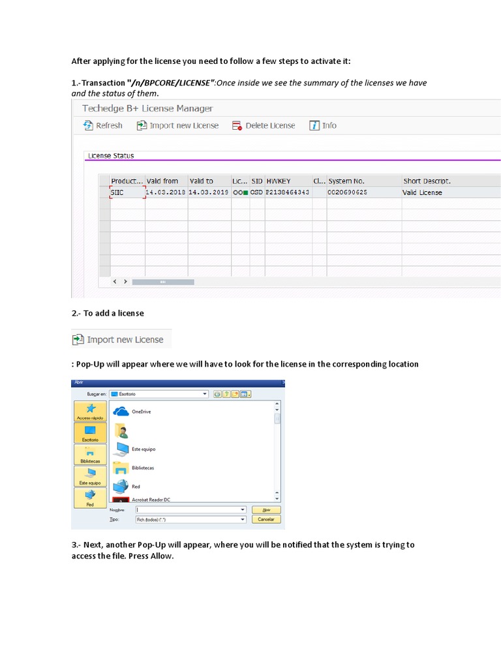Select Escritorio in the file dialog sidebar

click(x=90, y=433)
